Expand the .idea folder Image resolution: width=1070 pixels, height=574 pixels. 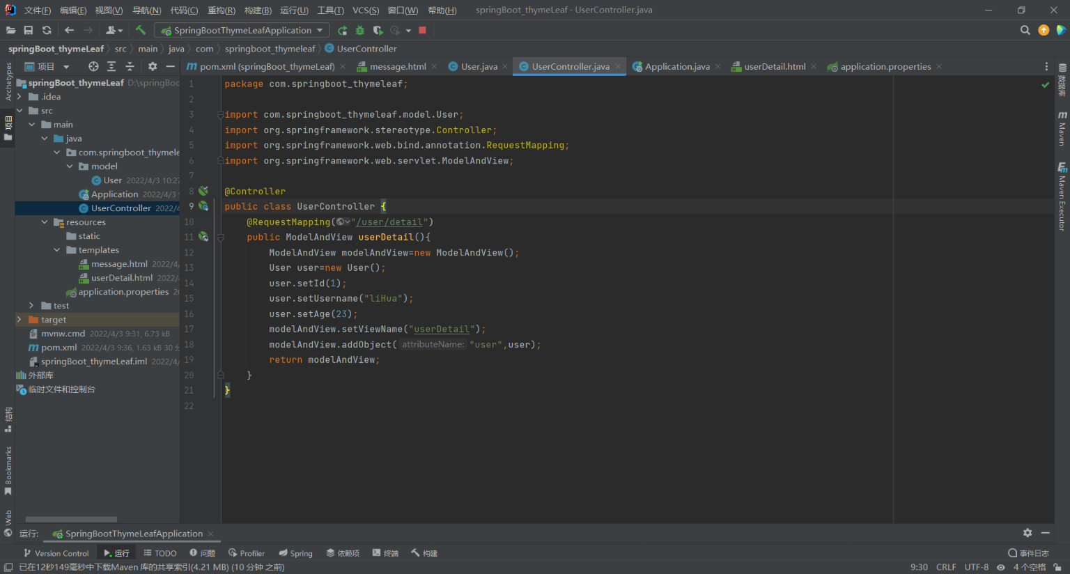(x=20, y=97)
